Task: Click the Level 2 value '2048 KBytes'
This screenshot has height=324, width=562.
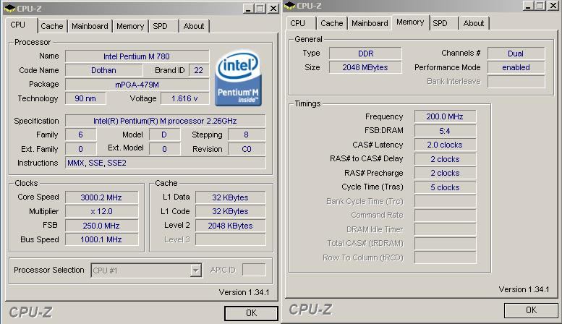Action: point(231,226)
